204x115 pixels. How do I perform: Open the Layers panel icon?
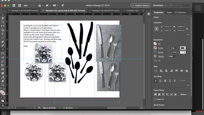tap(149, 14)
